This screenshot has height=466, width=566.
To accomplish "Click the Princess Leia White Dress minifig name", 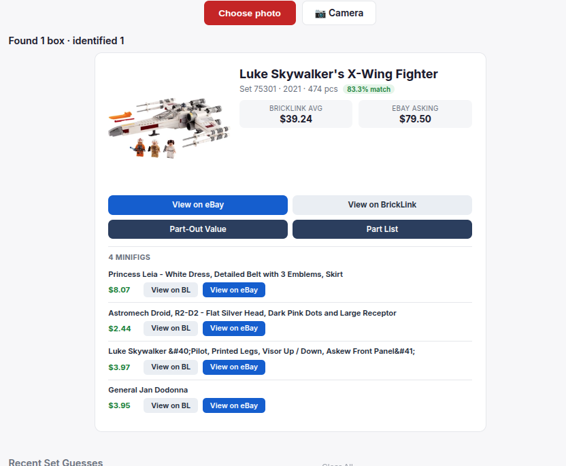I will (225, 274).
